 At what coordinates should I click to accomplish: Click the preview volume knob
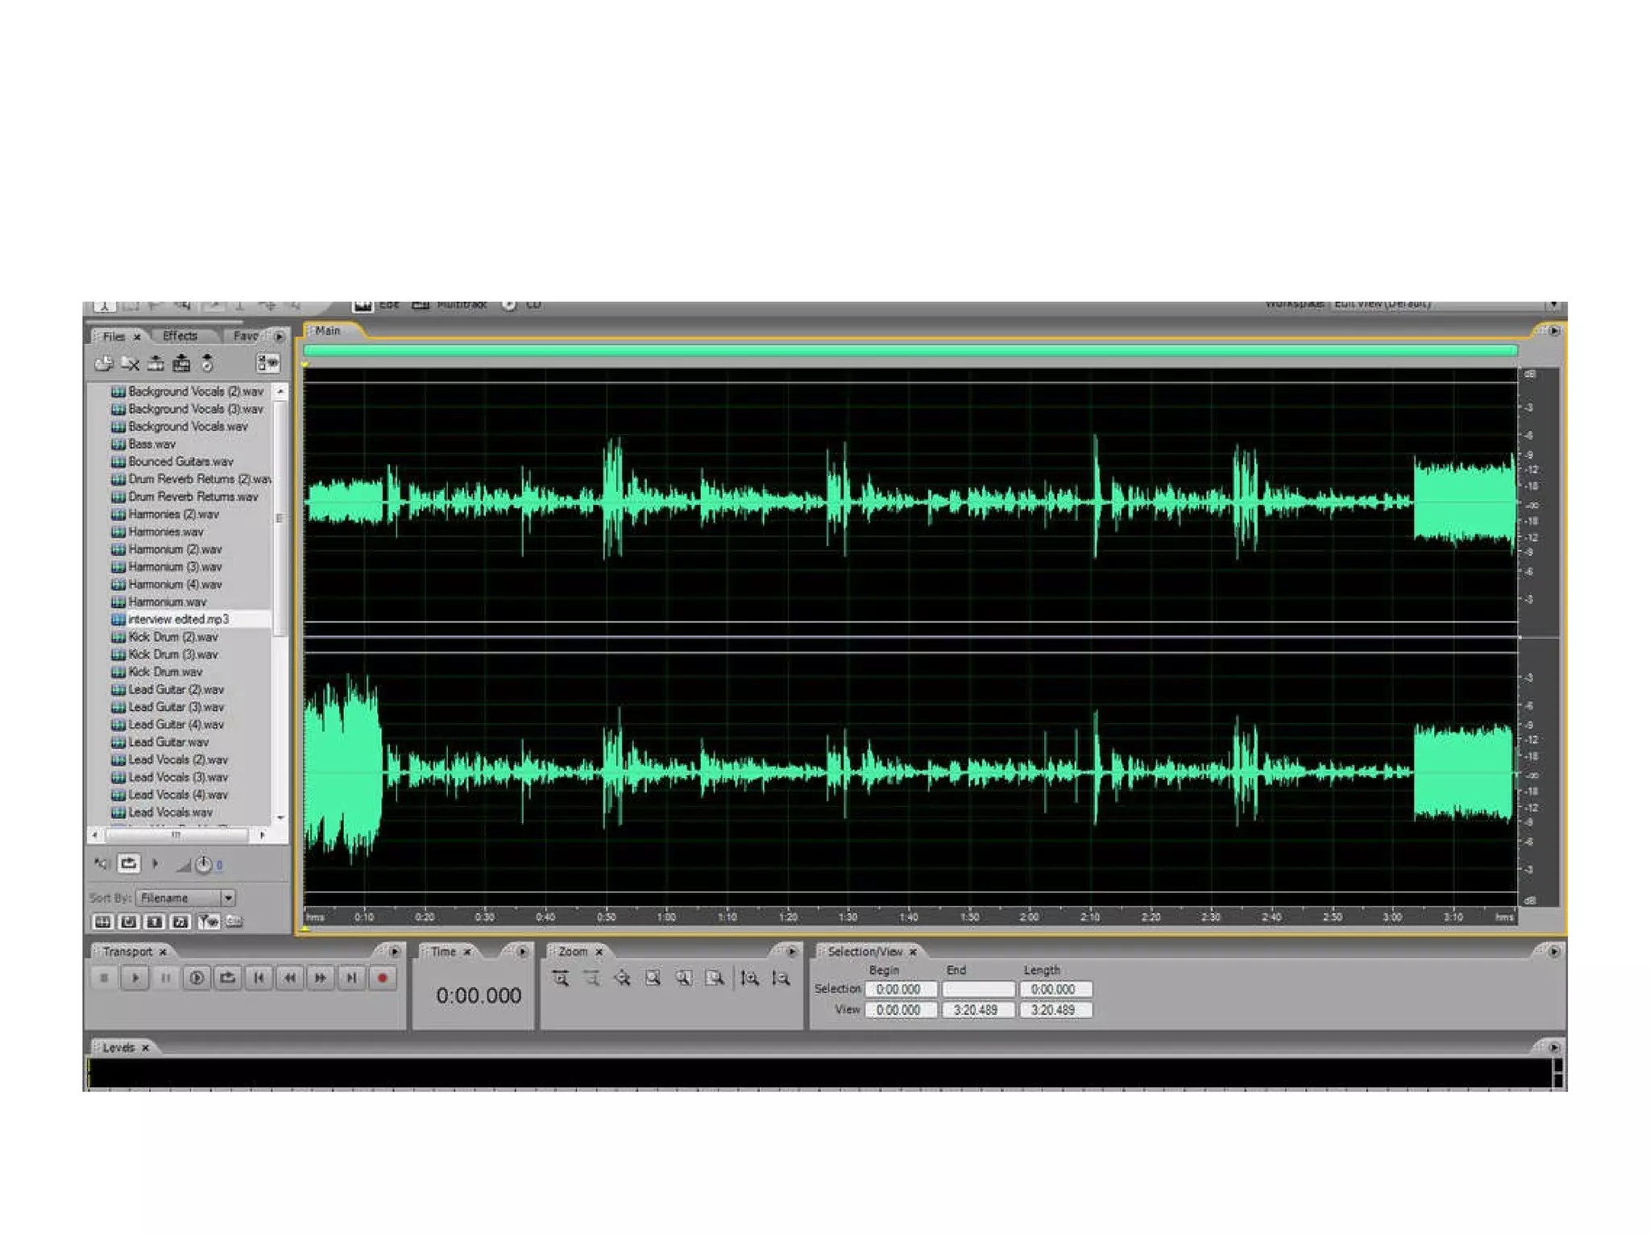click(x=204, y=865)
